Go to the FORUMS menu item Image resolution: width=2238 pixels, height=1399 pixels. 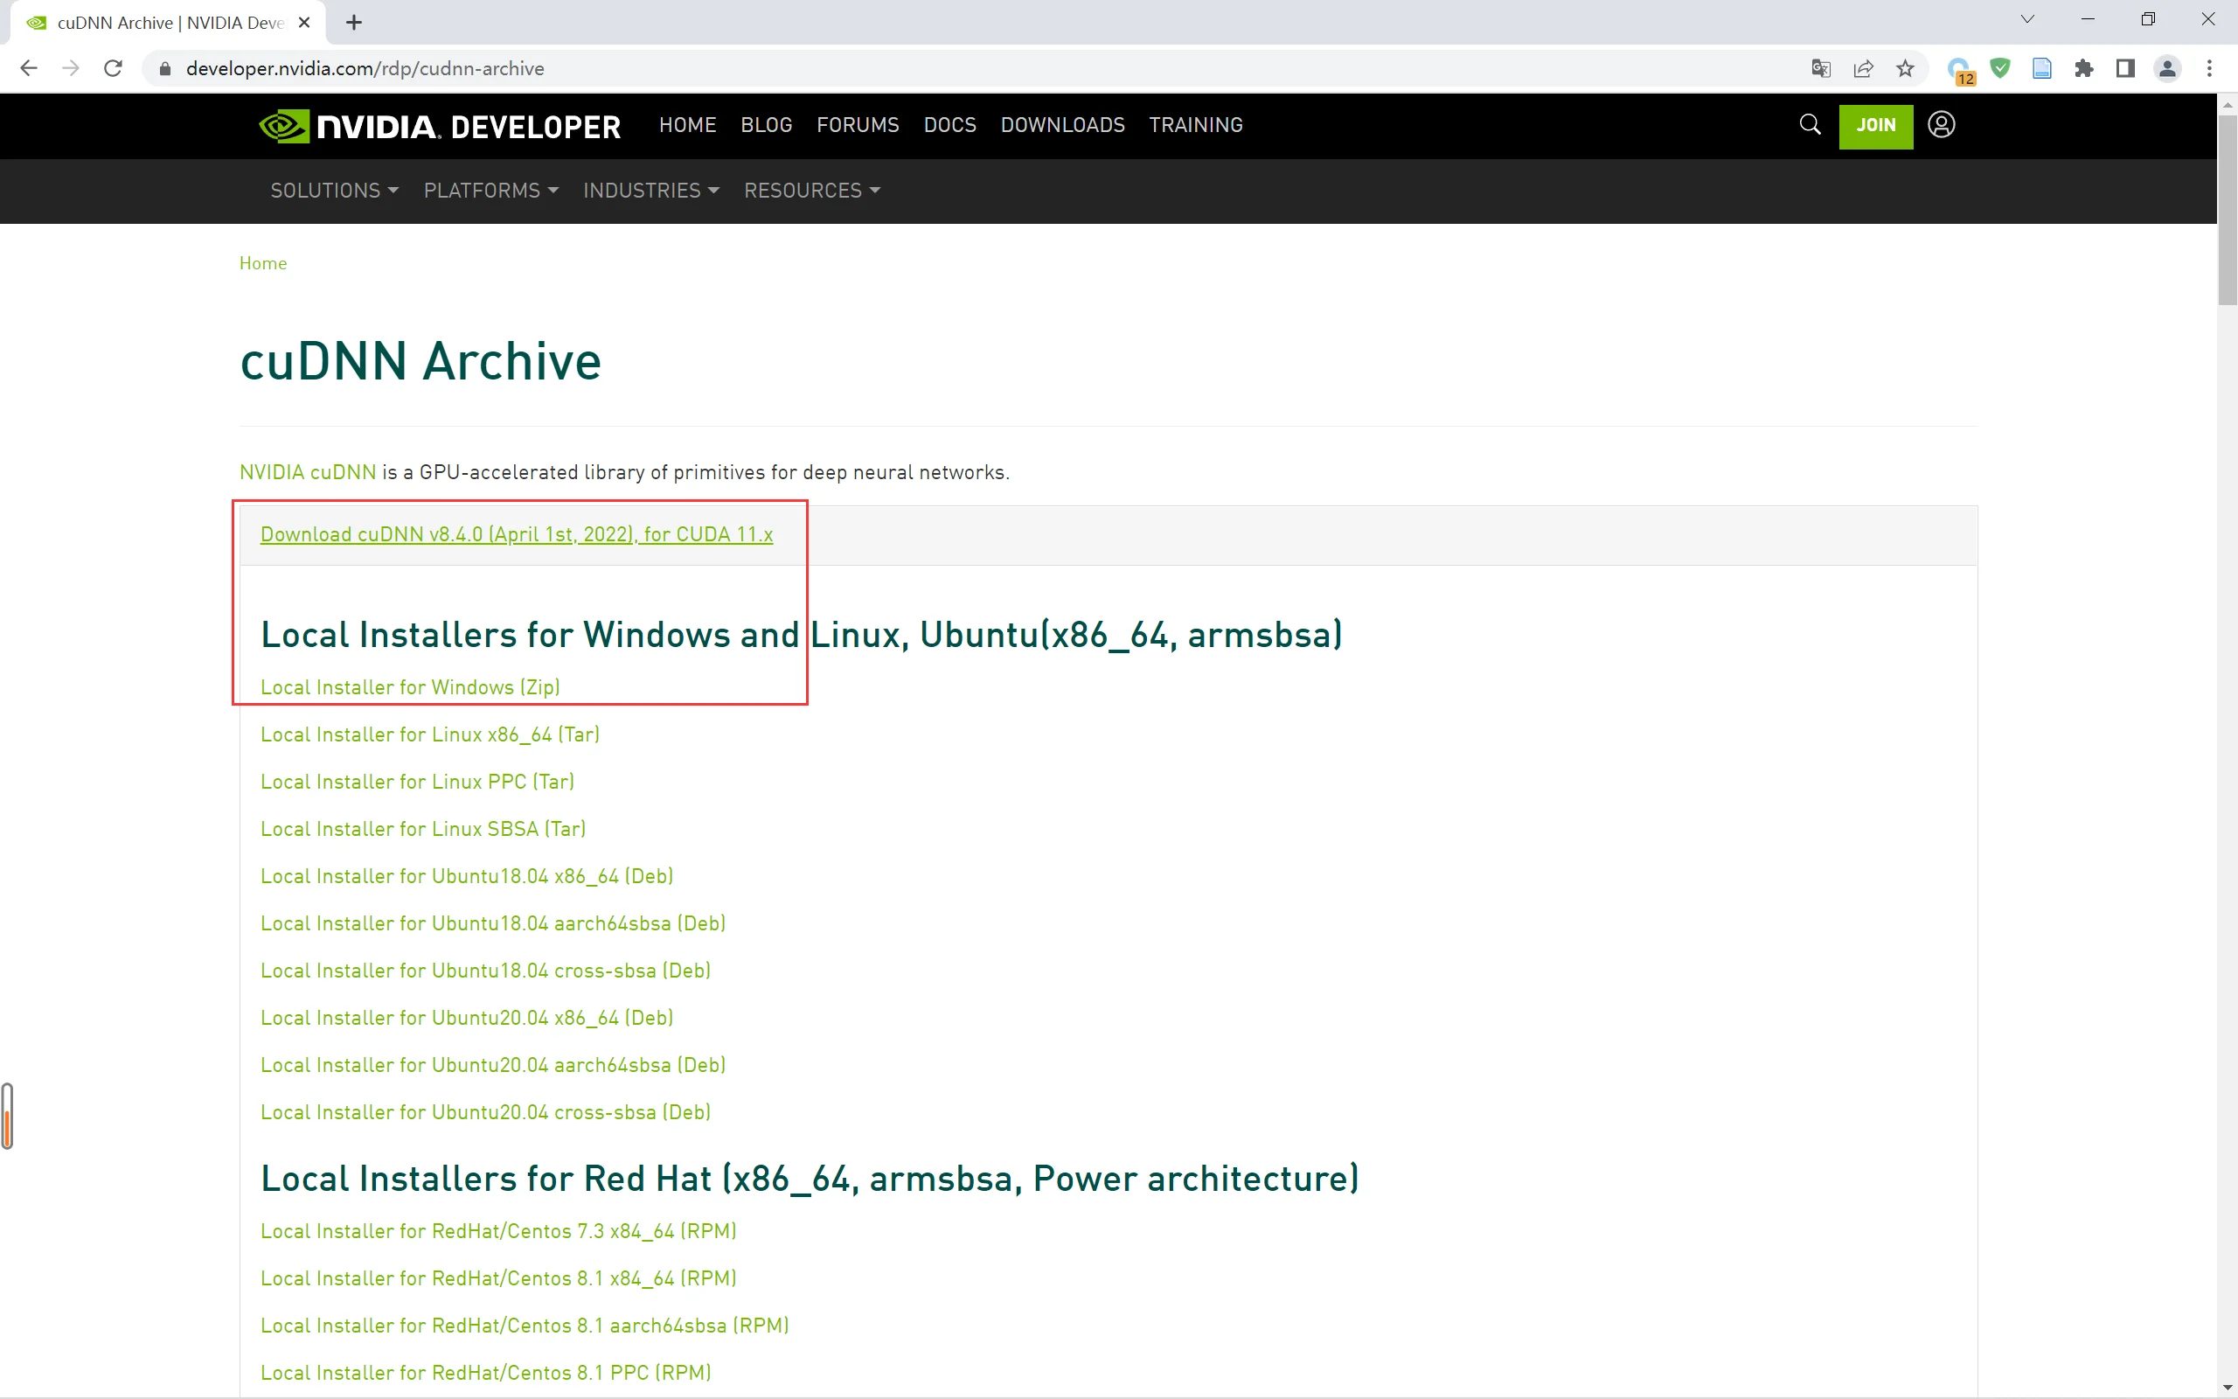click(x=858, y=125)
